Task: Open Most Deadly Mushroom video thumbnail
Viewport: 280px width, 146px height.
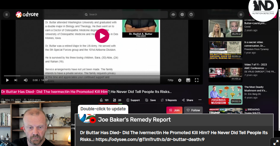Action: (x=225, y=95)
